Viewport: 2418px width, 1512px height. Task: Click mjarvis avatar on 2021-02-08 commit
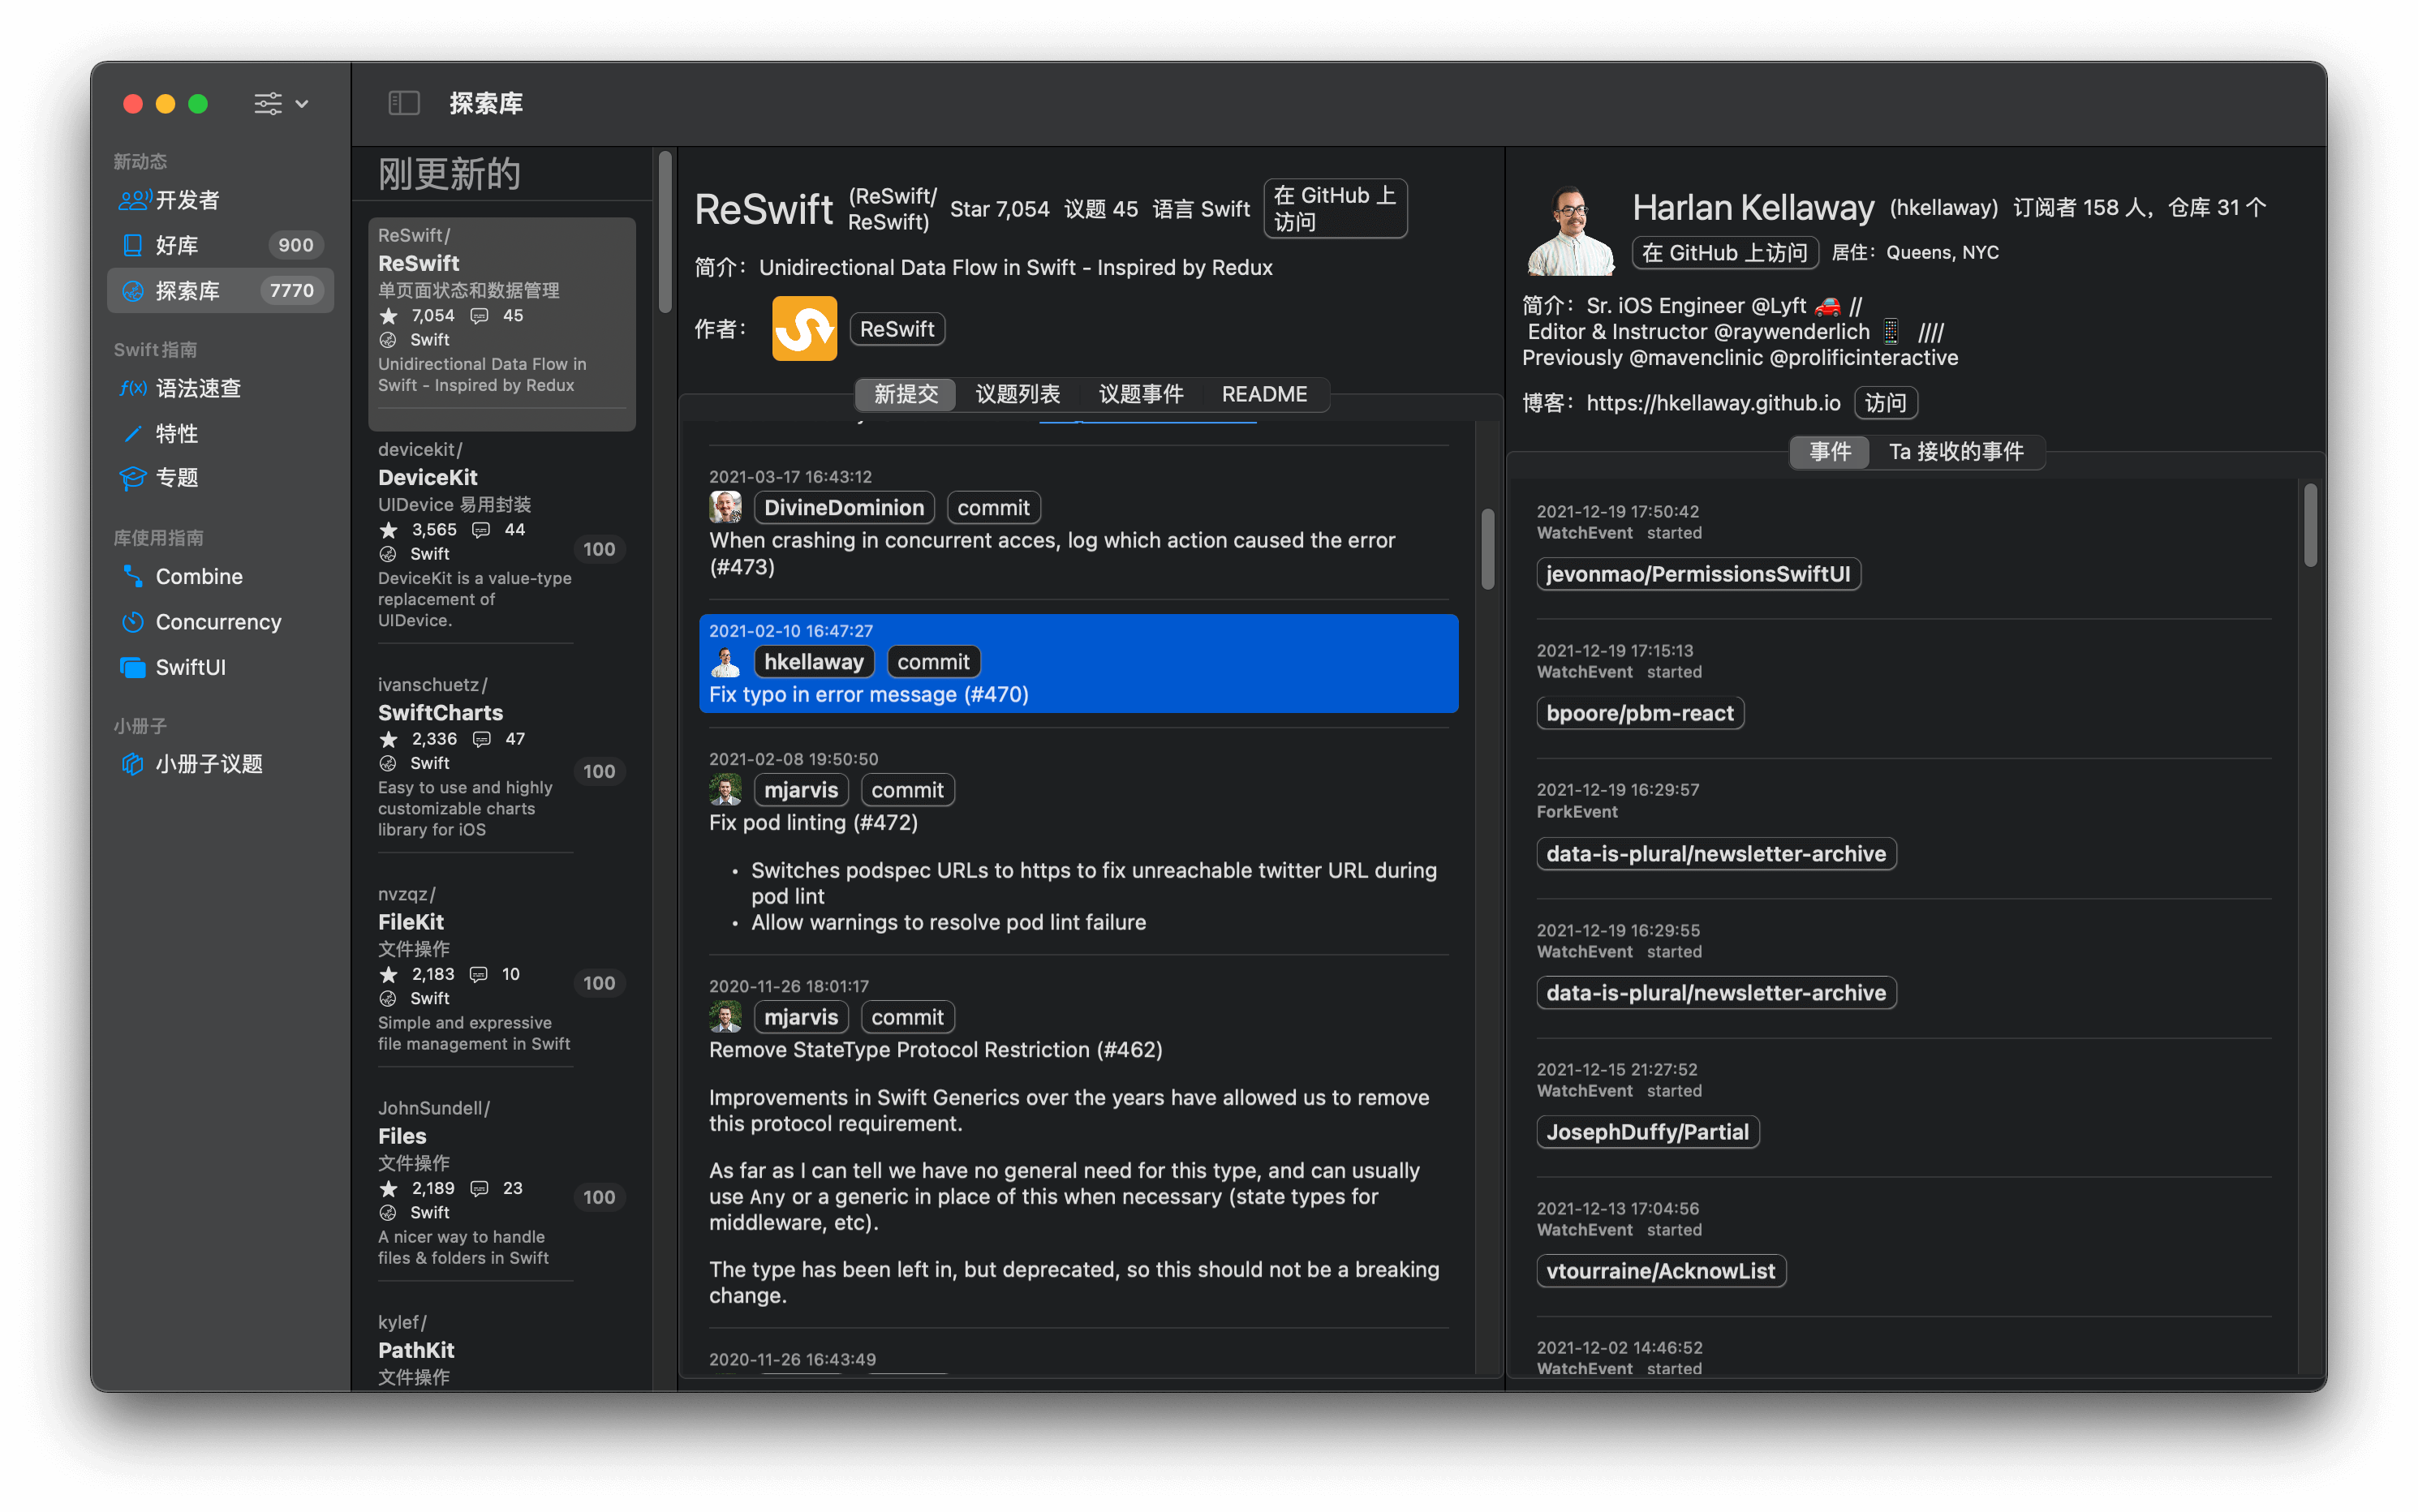pos(725,790)
